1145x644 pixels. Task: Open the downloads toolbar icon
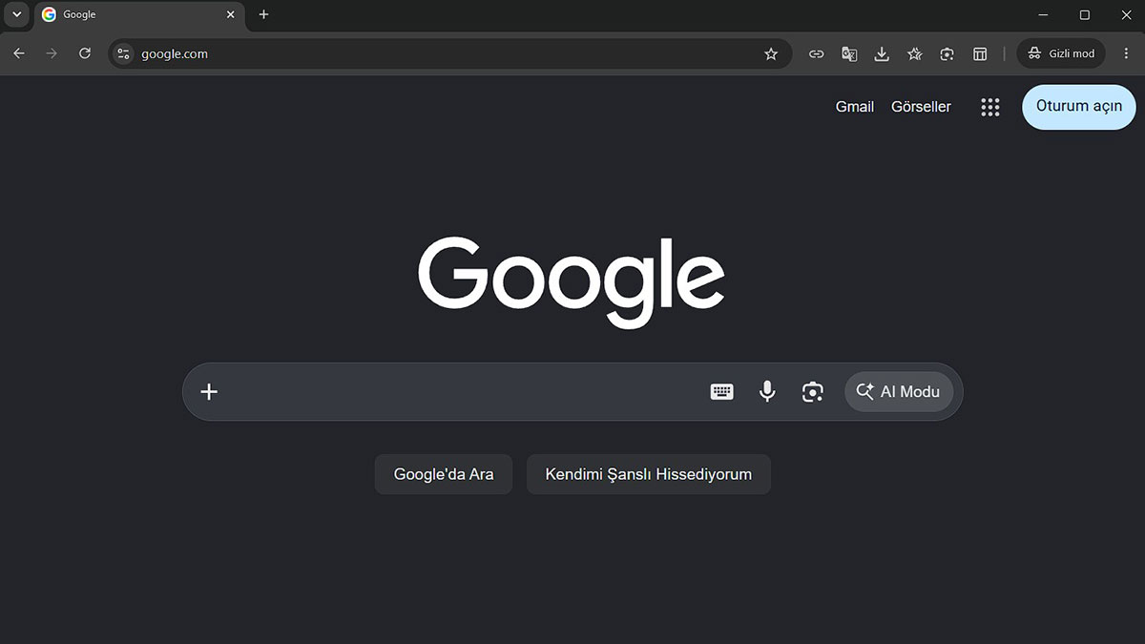pyautogui.click(x=882, y=54)
